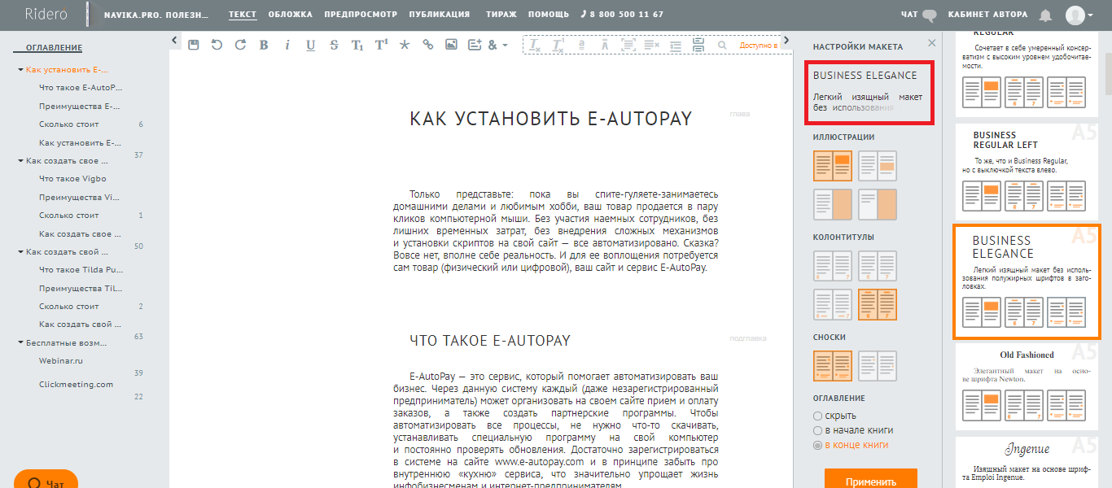Select the 'в конце книги' radio option

tap(818, 445)
